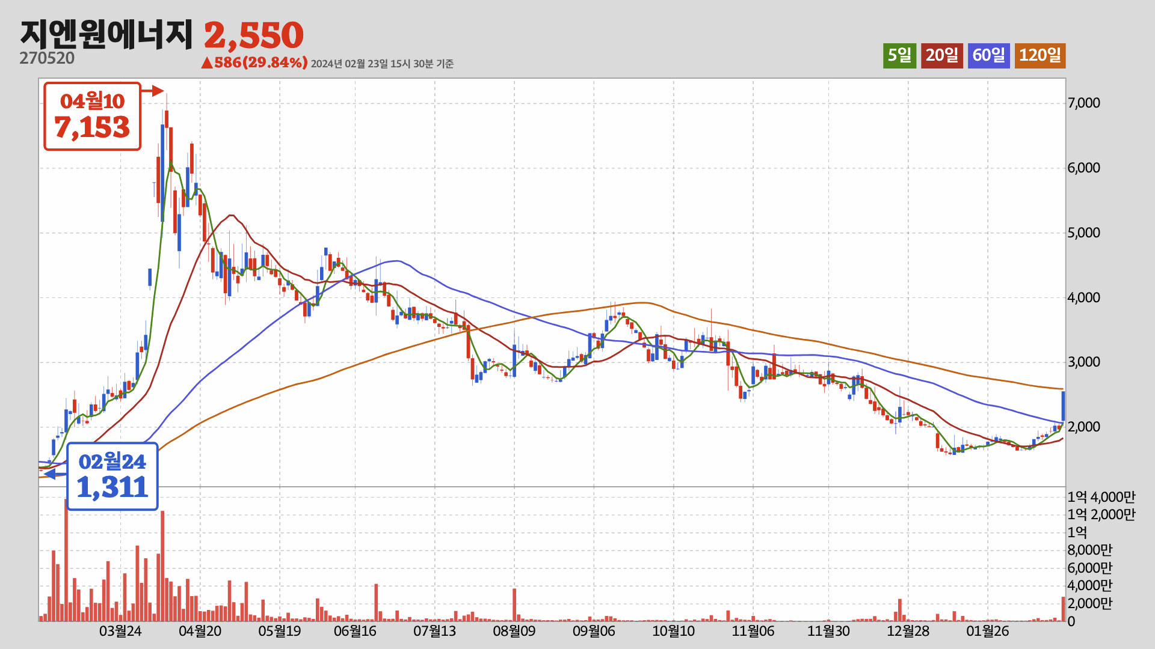Click the 7,000 price axis label
The width and height of the screenshot is (1155, 649).
click(x=1083, y=103)
